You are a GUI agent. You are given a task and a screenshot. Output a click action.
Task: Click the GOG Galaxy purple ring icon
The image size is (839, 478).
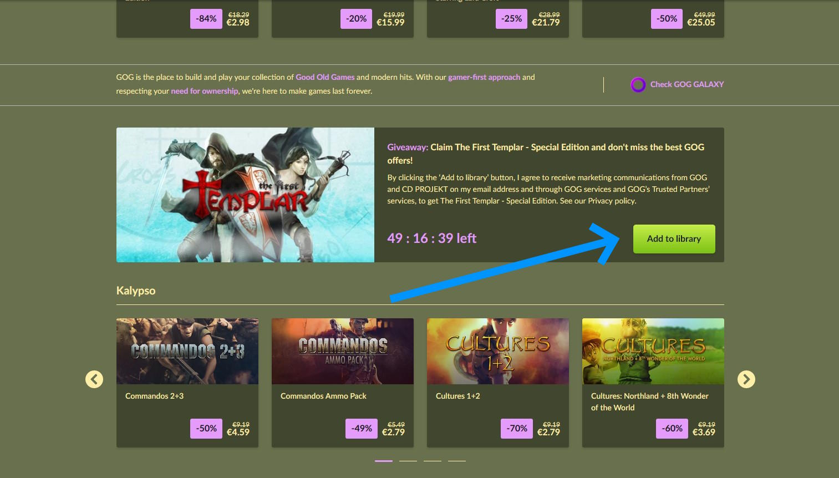638,85
